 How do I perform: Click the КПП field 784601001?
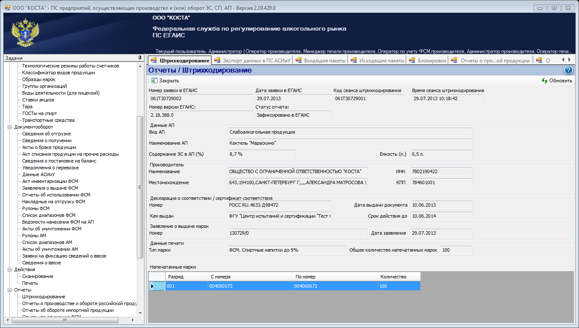point(441,182)
